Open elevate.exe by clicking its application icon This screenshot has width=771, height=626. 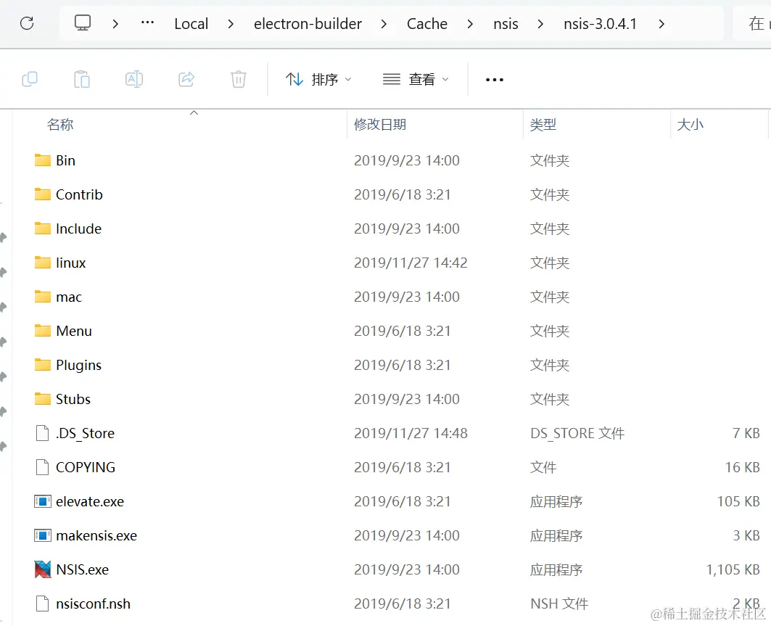(41, 501)
